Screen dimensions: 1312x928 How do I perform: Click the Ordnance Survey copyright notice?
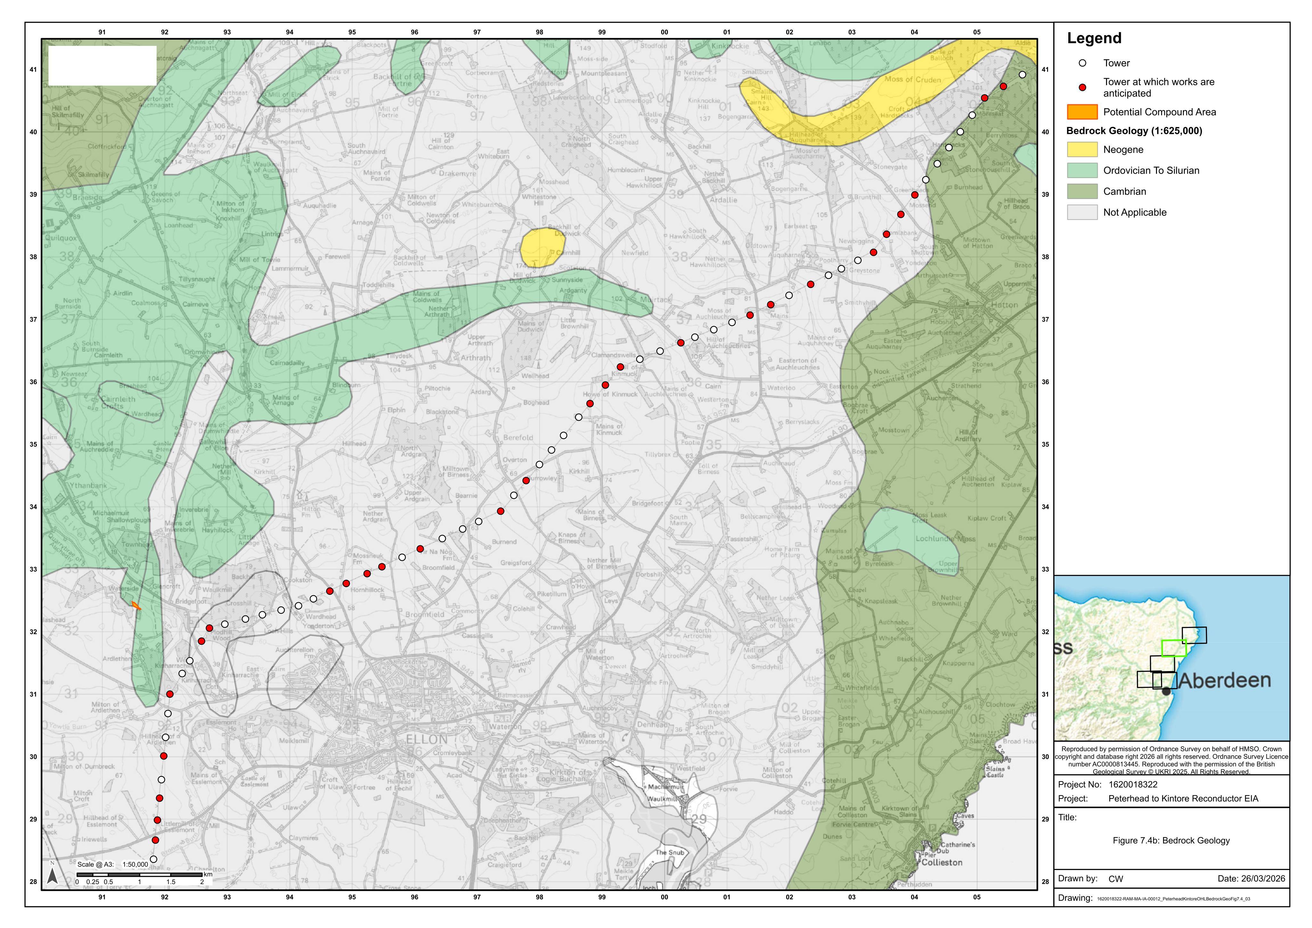(1171, 760)
